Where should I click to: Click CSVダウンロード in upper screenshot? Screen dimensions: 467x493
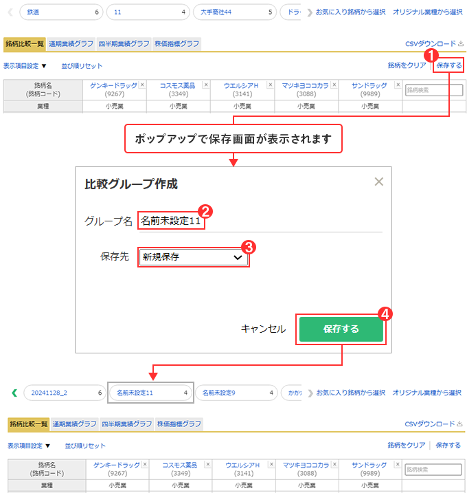coord(434,44)
